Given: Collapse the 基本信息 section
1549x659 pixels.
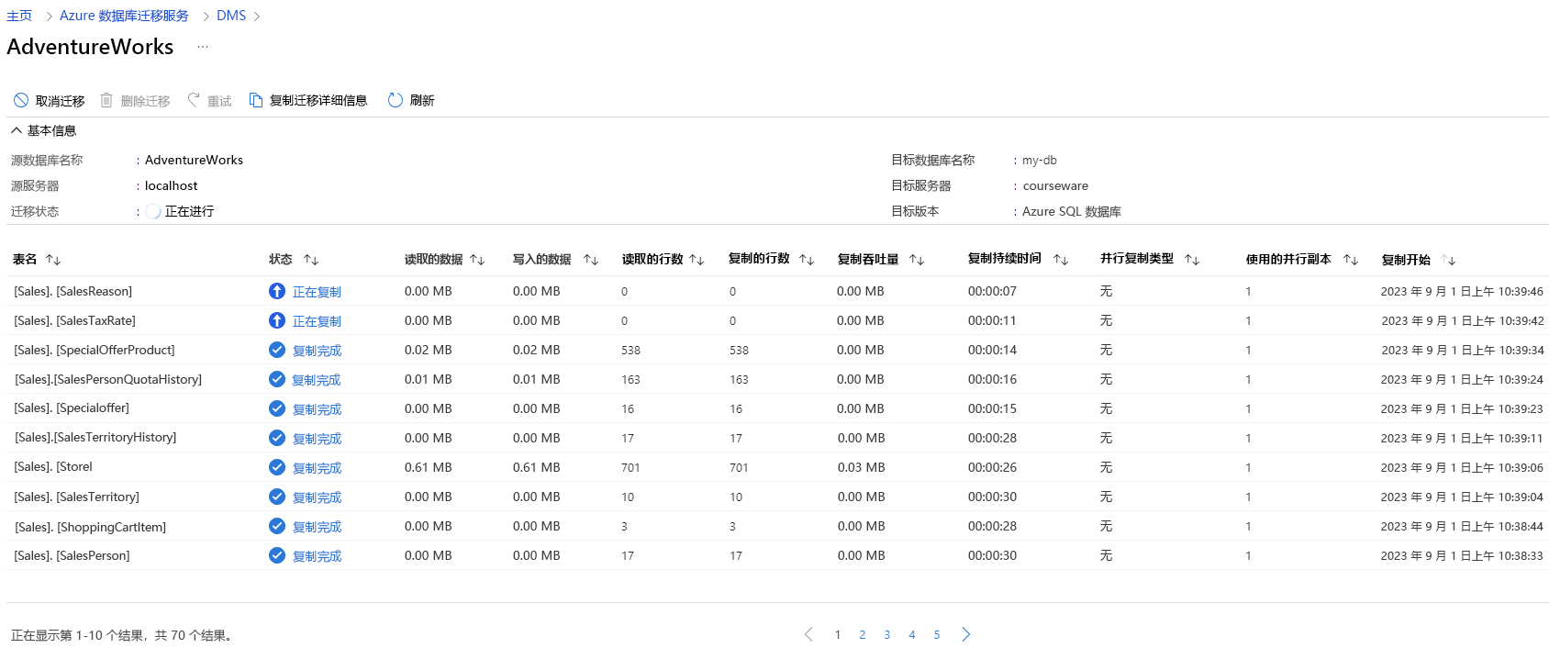Looking at the screenshot, I should tap(17, 130).
